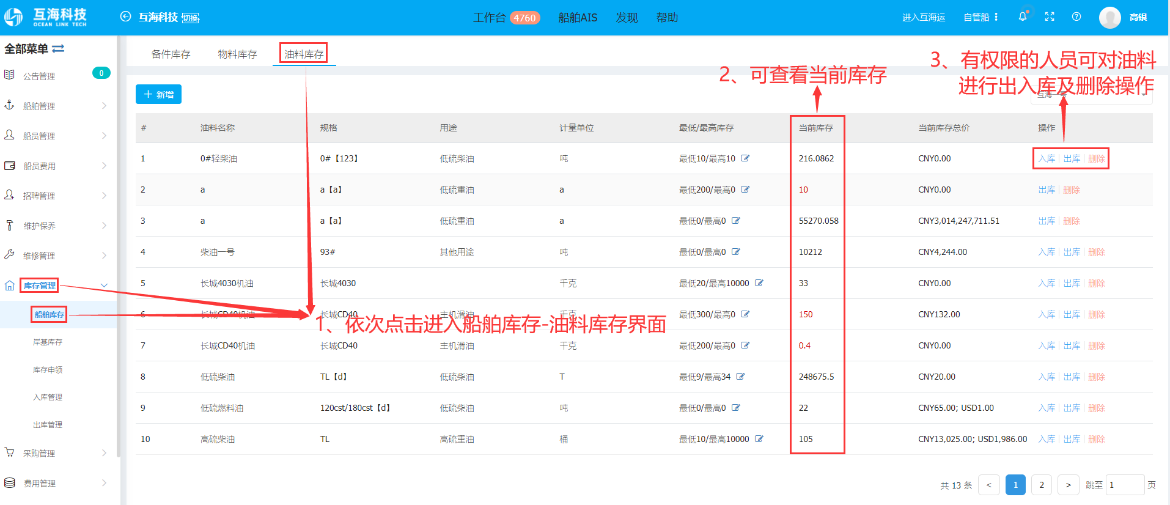The height and width of the screenshot is (505, 1170).
Task: Edit min/max stock for 低硫燃料油
Action: tap(736, 408)
